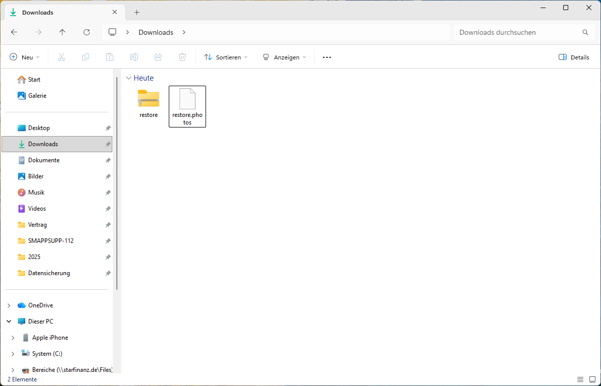Switch to list details view in status bar
Image resolution: width=601 pixels, height=386 pixels.
tap(580, 379)
